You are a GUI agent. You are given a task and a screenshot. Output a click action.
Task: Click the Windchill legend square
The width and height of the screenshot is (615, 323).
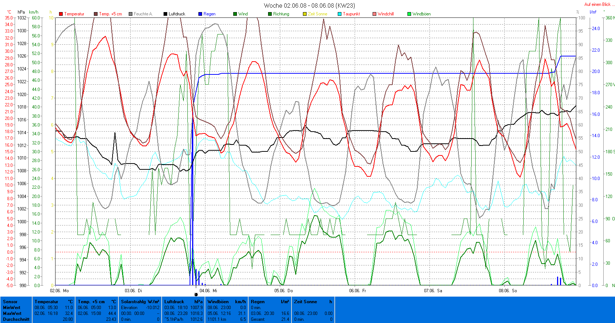pos(374,14)
